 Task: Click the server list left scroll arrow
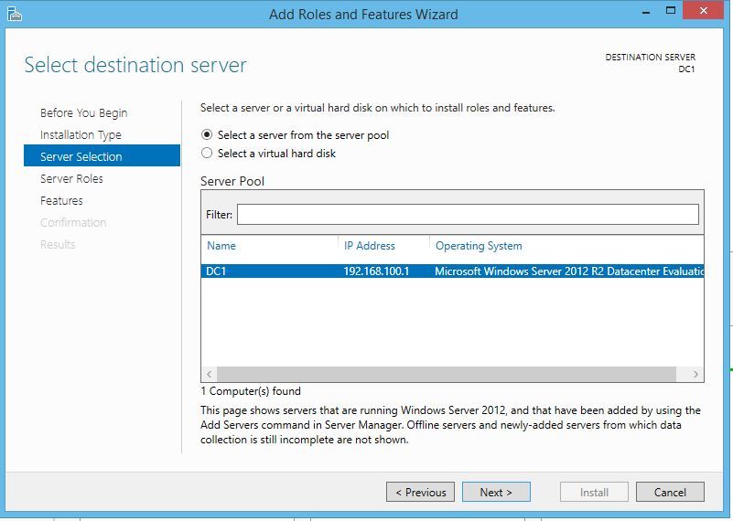pyautogui.click(x=209, y=374)
